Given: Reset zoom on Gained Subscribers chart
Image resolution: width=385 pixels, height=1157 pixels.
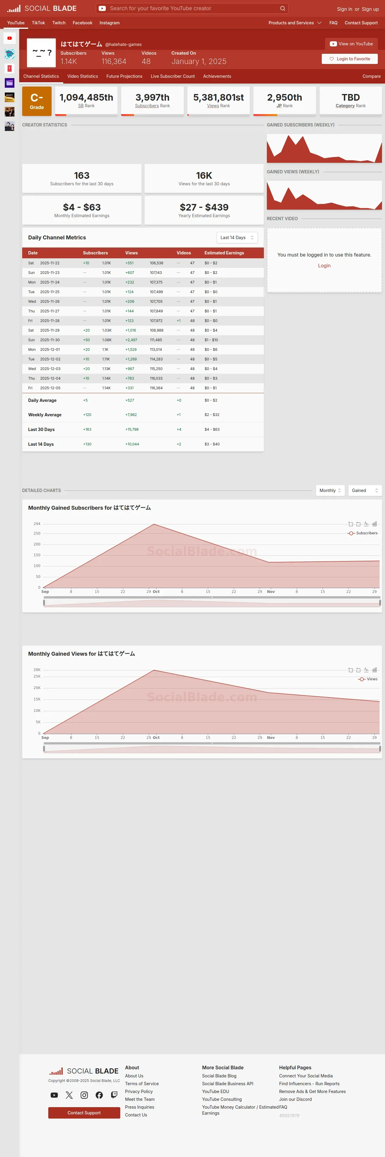Looking at the screenshot, I should [358, 524].
